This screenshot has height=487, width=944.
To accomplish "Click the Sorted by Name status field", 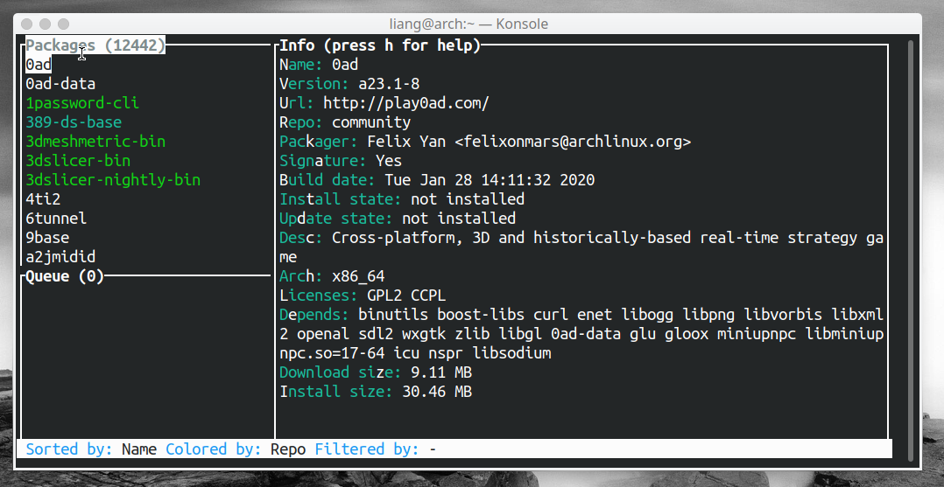I will 91,449.
